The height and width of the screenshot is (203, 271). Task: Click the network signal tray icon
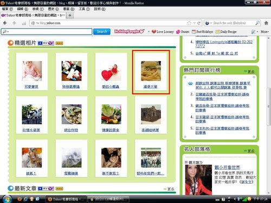click(244, 199)
